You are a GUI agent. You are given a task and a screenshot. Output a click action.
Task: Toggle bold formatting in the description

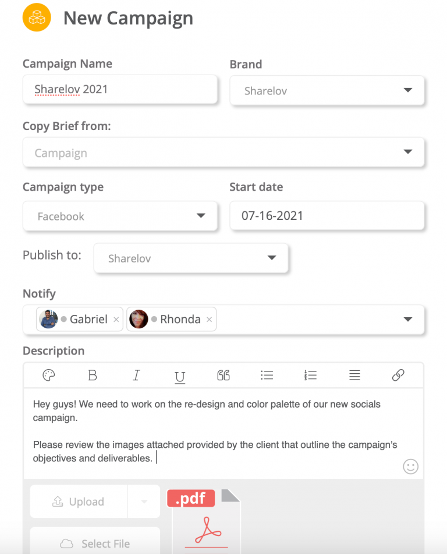click(93, 376)
